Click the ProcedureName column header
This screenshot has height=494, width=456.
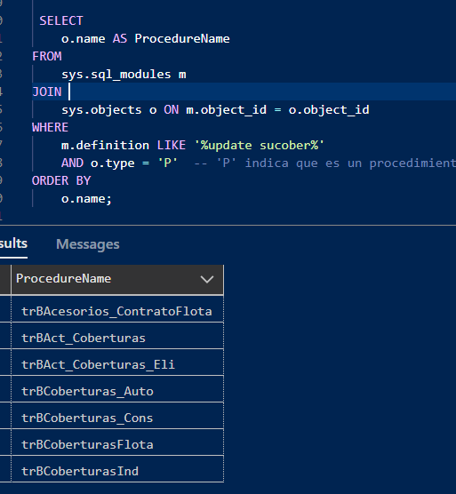point(117,280)
